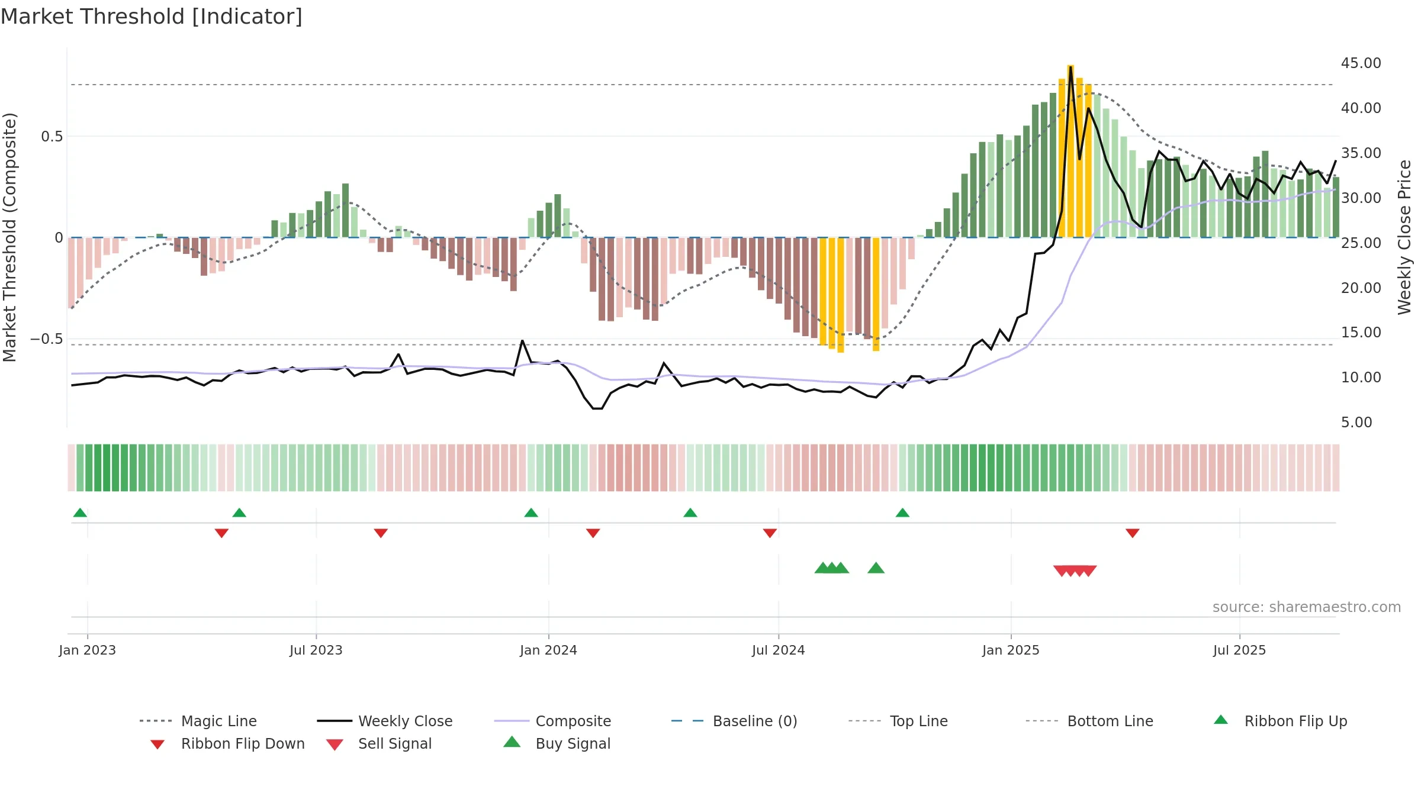Click the 'Market Threshold [Indicator]' chart title

click(152, 17)
